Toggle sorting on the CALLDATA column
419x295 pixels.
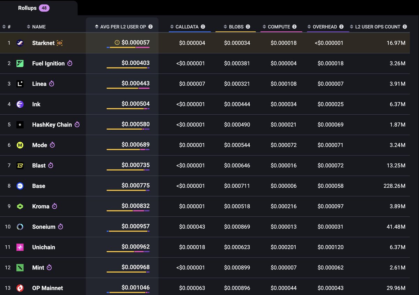(171, 27)
